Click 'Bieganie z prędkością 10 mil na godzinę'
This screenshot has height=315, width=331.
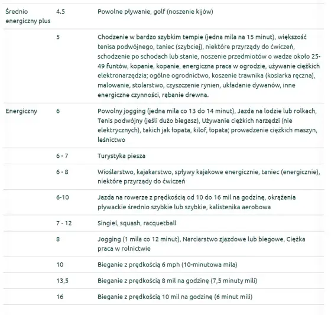[155, 297]
